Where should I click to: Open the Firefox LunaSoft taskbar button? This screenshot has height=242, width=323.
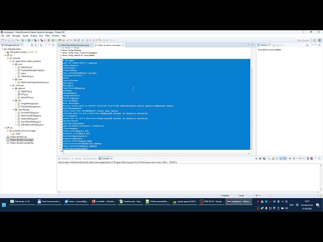[x=103, y=202]
